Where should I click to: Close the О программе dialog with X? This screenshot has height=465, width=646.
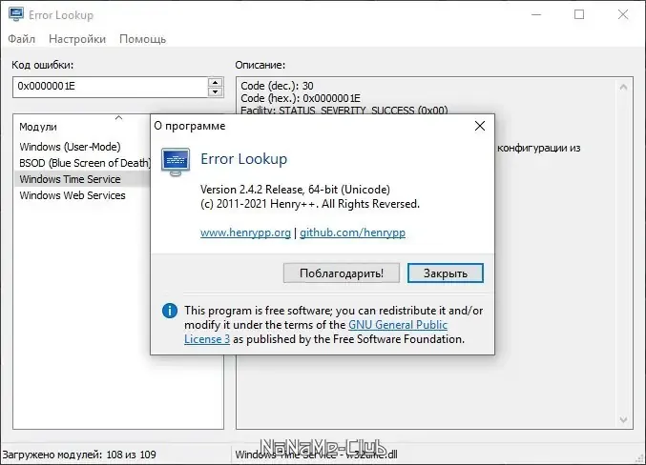480,126
